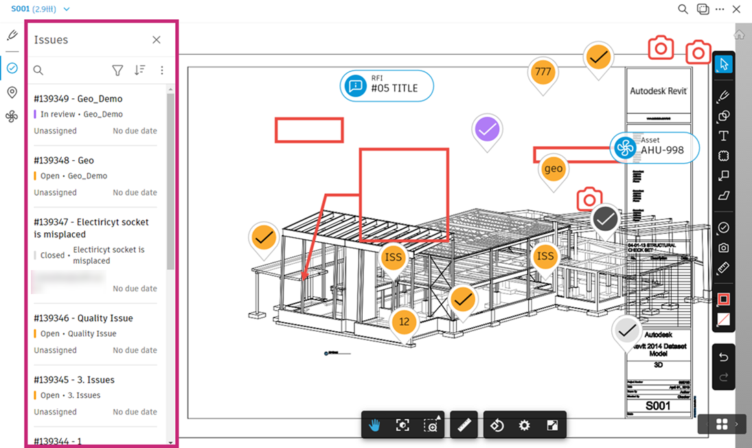752x448 pixels.
Task: Go to next sheet chevron
Action: point(737,424)
